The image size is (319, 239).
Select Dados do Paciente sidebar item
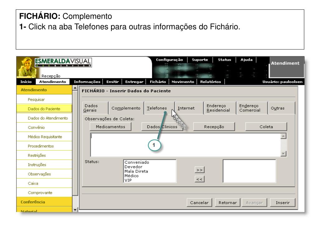tap(44, 109)
